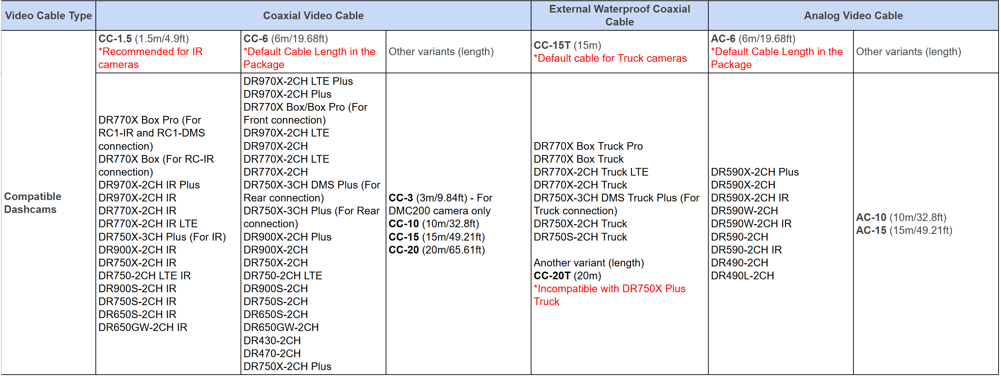Click the CC-1.5 cable label

pos(115,39)
